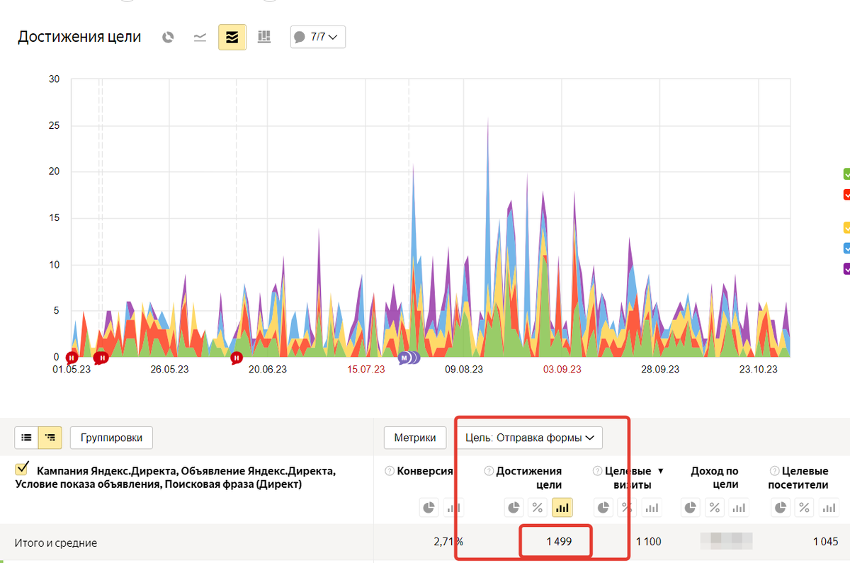Show bar graph for Целевые визиты column
Viewport: 850px width, 563px height.
click(651, 507)
